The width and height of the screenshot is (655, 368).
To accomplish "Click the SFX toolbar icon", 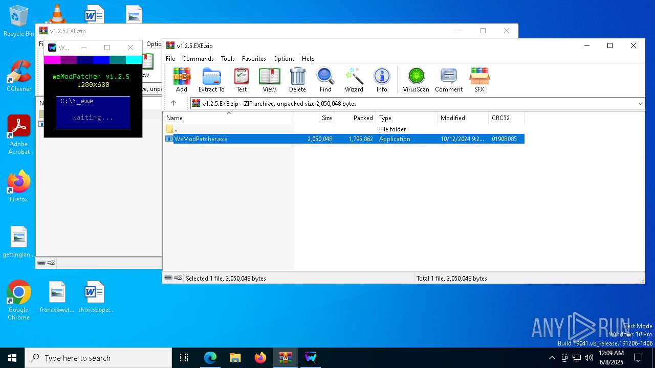I will tap(479, 80).
